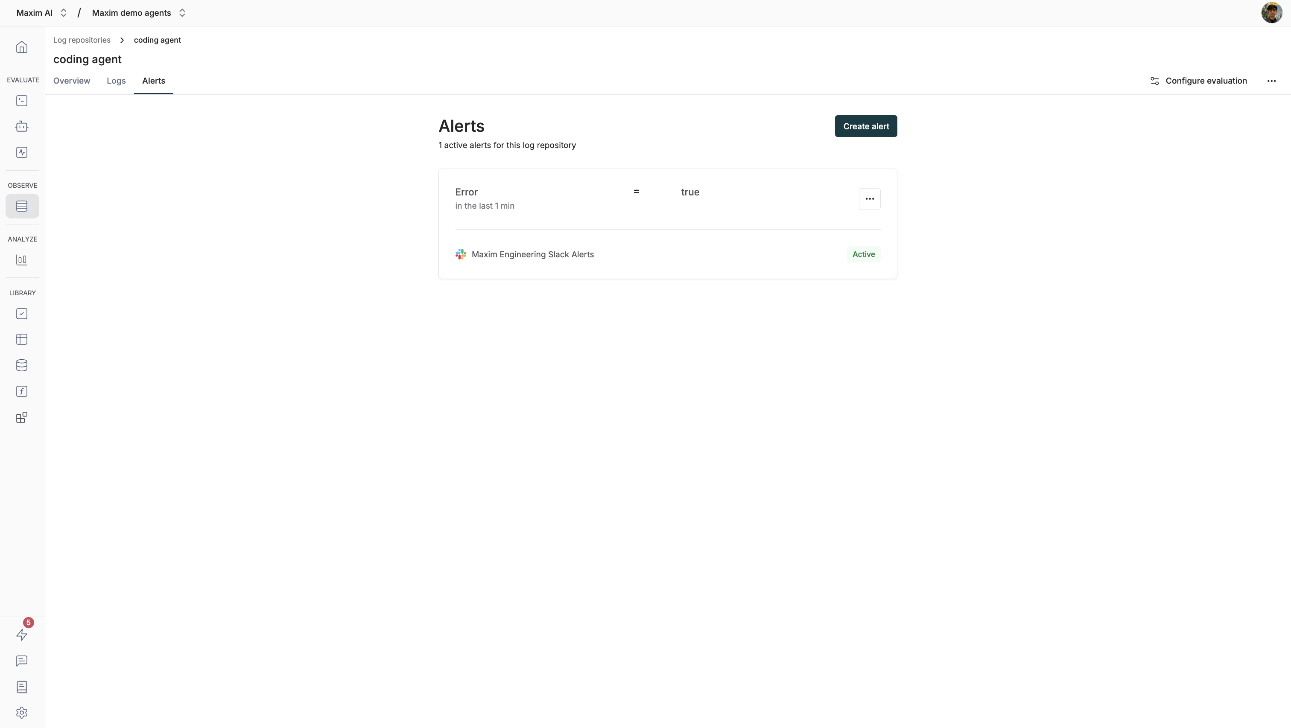Open the Settings gear at sidebar bottom
The height and width of the screenshot is (728, 1291).
[x=21, y=713]
